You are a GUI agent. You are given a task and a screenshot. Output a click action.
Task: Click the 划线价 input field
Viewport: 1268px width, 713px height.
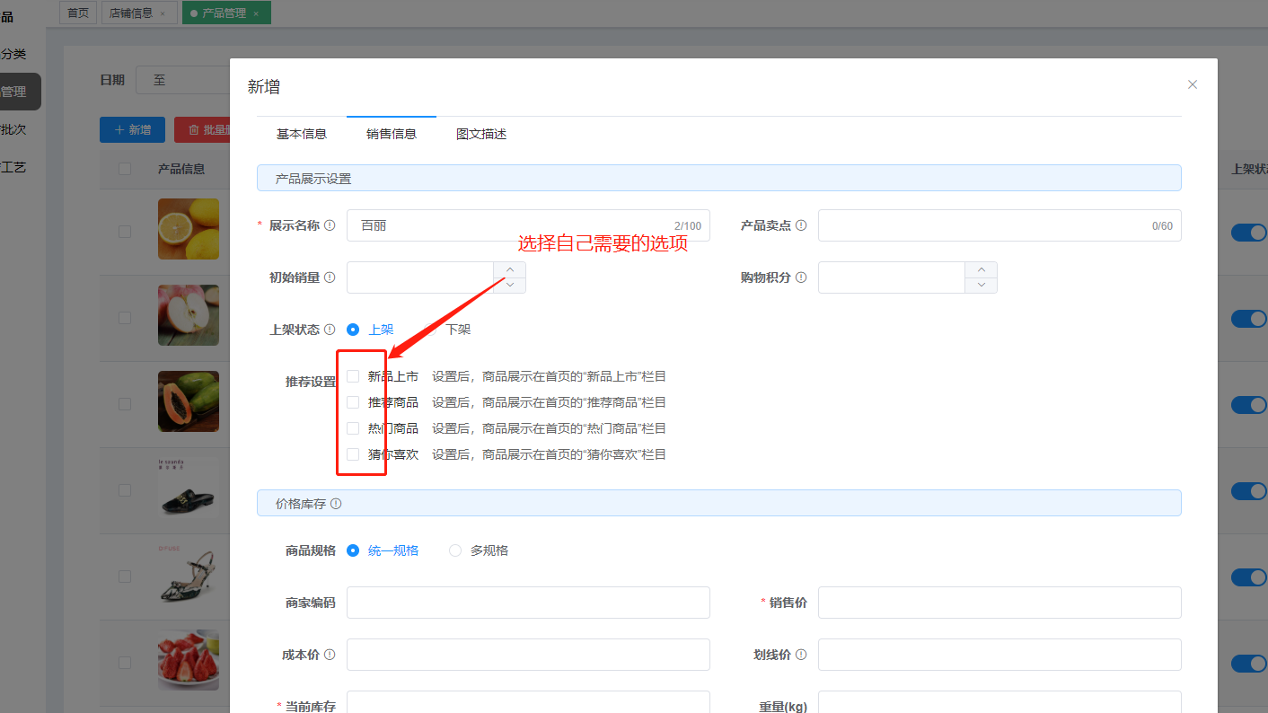click(x=999, y=655)
